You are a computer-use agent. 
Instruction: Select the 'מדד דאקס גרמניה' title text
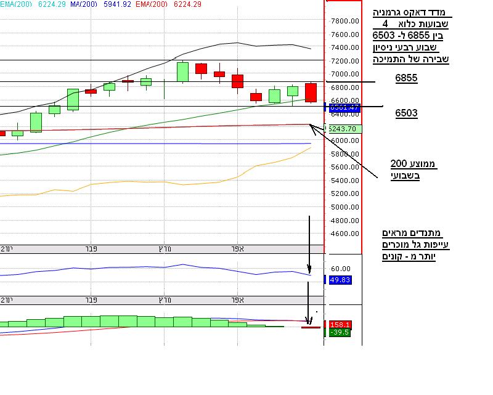412,13
